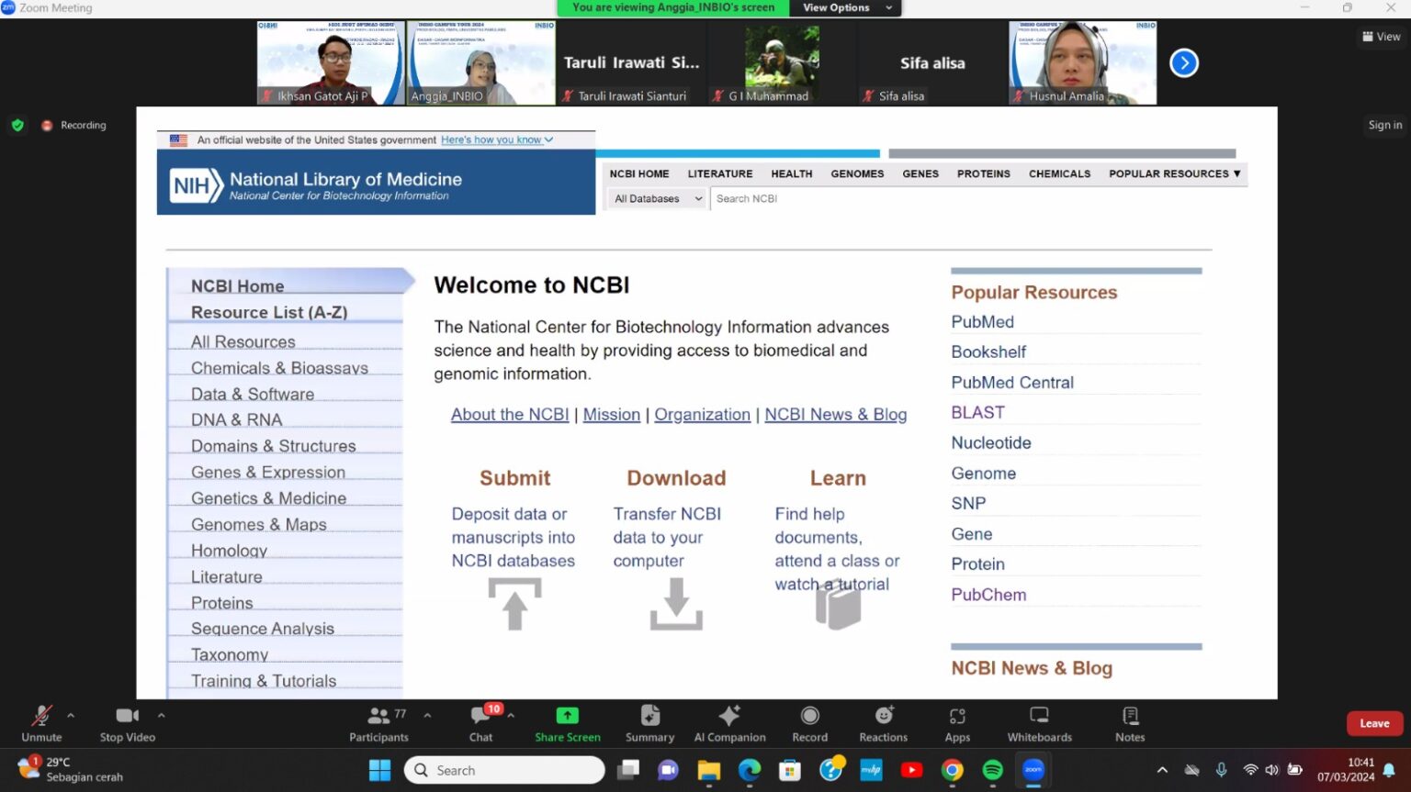Open the meeting Summary icon
Image resolution: width=1411 pixels, height=792 pixels.
[x=650, y=715]
